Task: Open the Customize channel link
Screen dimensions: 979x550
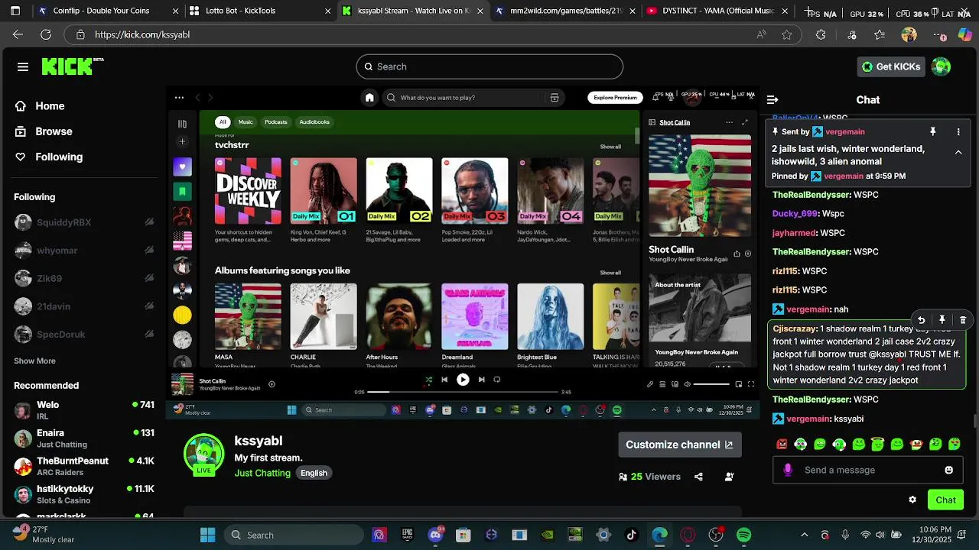Action: click(x=679, y=445)
